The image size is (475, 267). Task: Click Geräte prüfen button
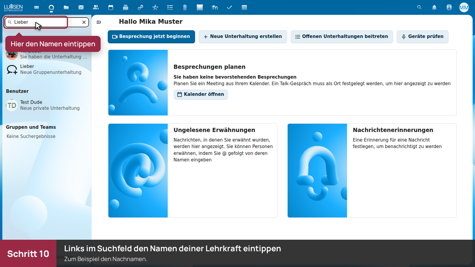coord(423,37)
